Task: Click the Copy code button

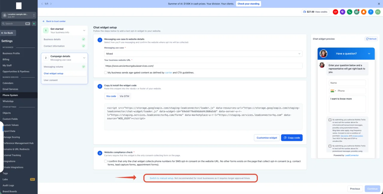Action: click(292, 138)
